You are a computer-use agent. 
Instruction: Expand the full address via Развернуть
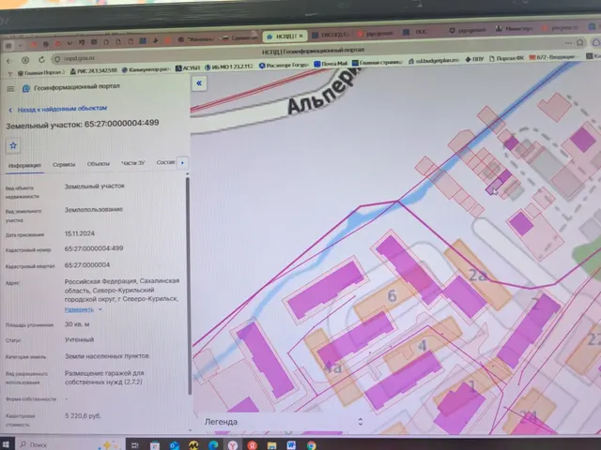click(84, 309)
